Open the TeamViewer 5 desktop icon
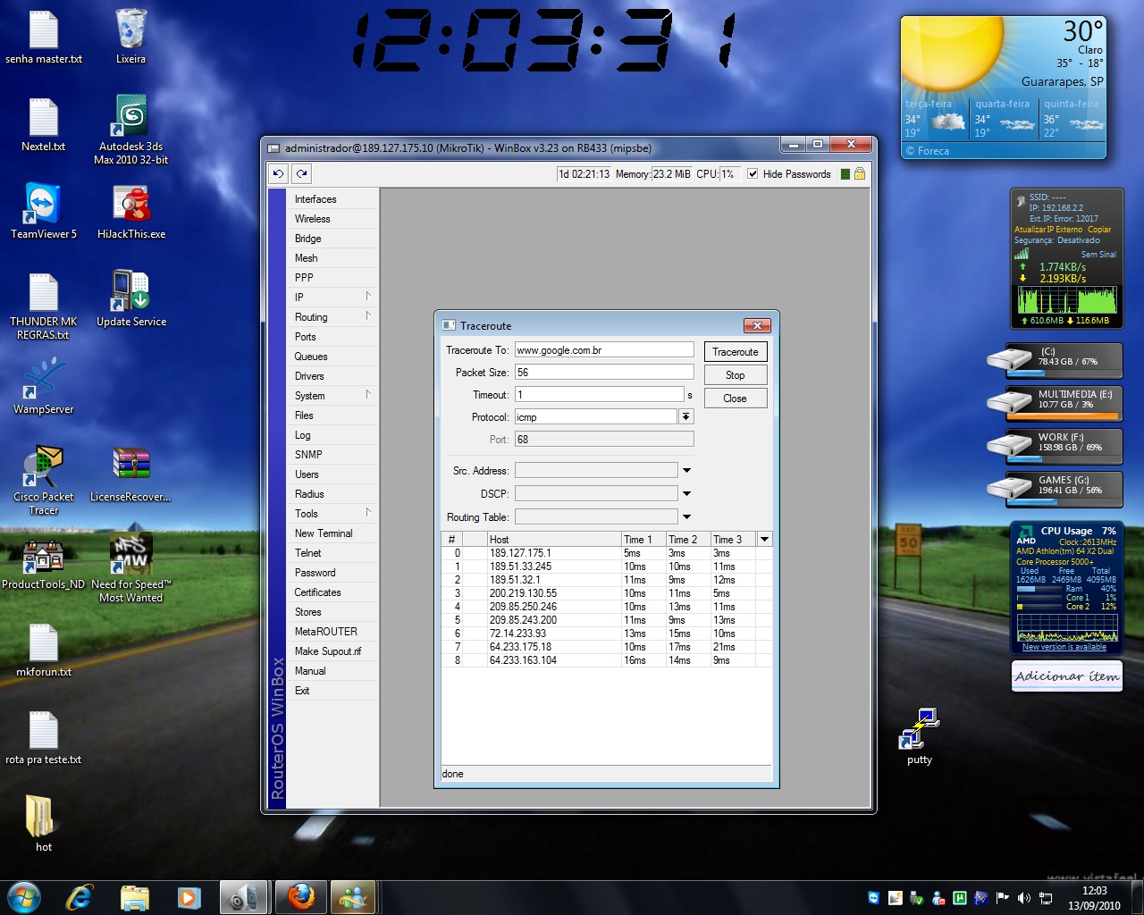1144x915 pixels. point(43,212)
